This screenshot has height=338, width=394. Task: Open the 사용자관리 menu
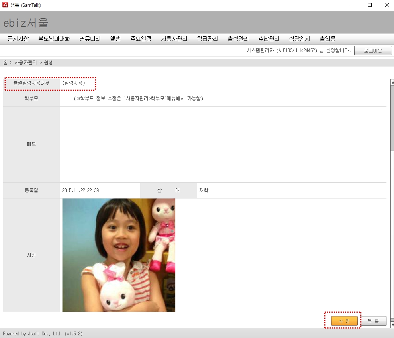(174, 39)
